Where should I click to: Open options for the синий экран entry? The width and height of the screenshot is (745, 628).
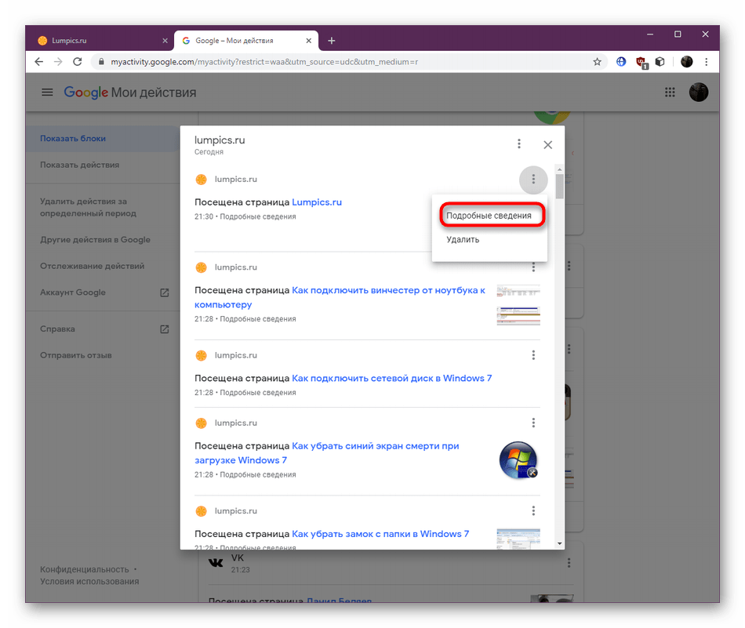533,423
